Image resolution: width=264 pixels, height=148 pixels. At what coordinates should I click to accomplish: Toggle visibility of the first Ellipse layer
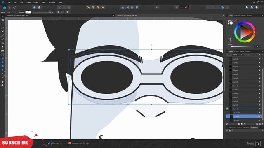259,67
